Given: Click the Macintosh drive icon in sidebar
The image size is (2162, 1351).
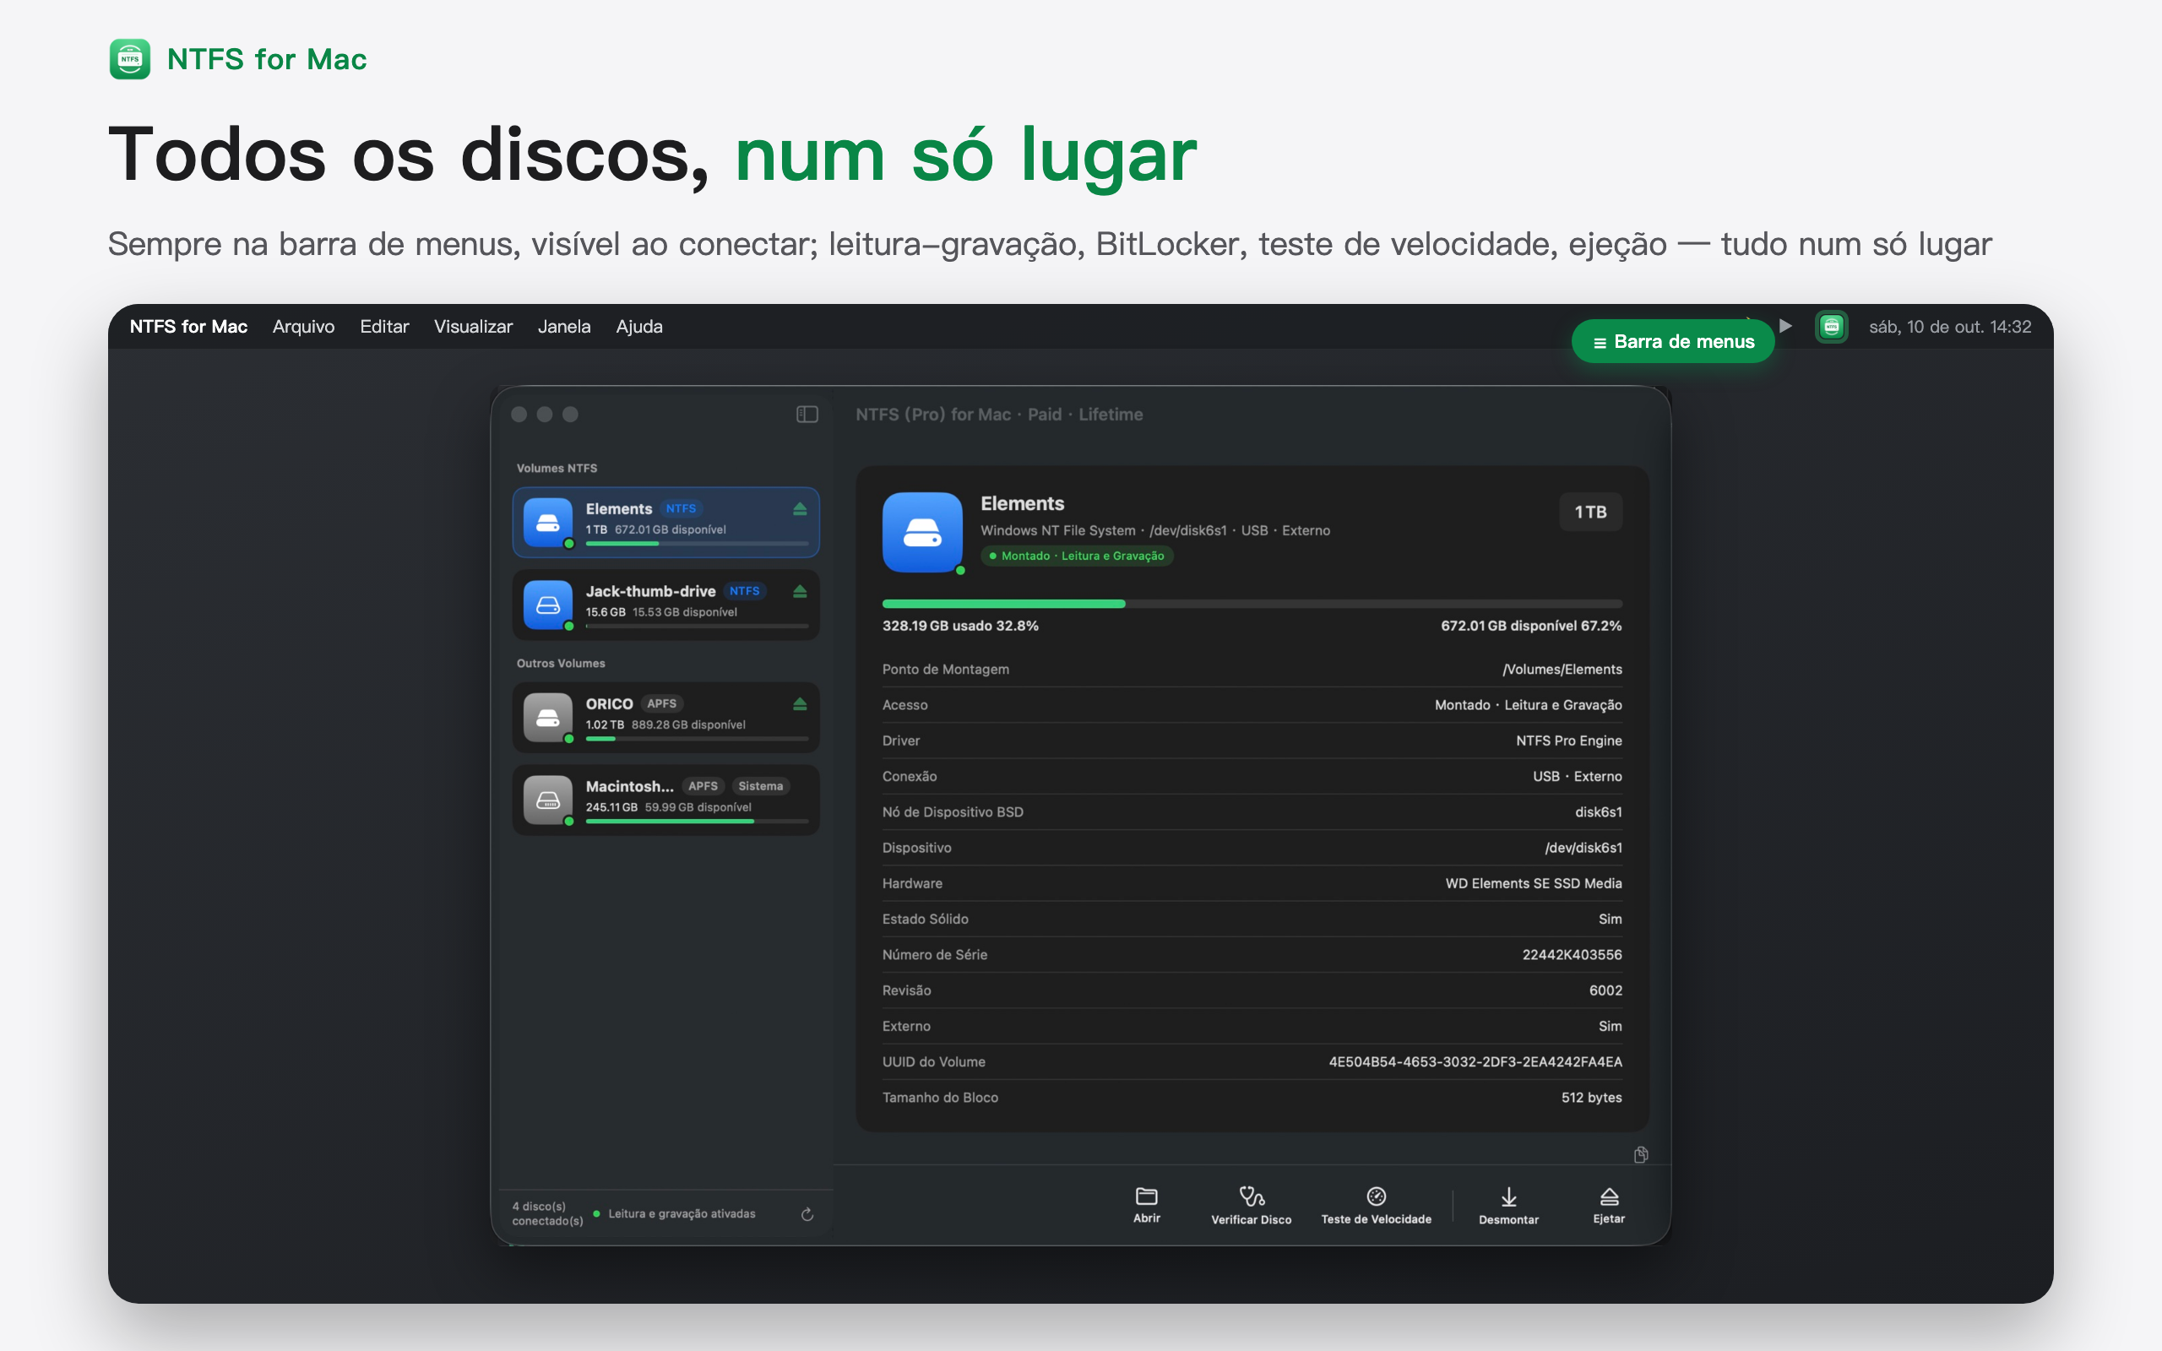Looking at the screenshot, I should click(x=547, y=800).
